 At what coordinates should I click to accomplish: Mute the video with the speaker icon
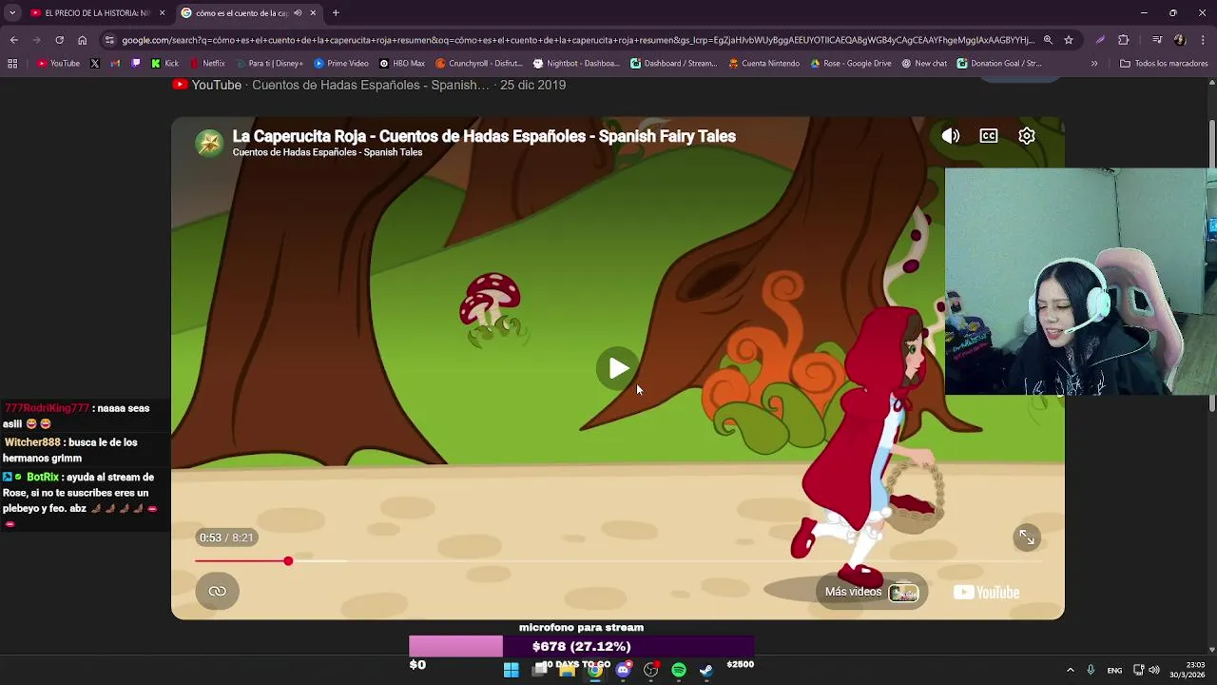950,136
